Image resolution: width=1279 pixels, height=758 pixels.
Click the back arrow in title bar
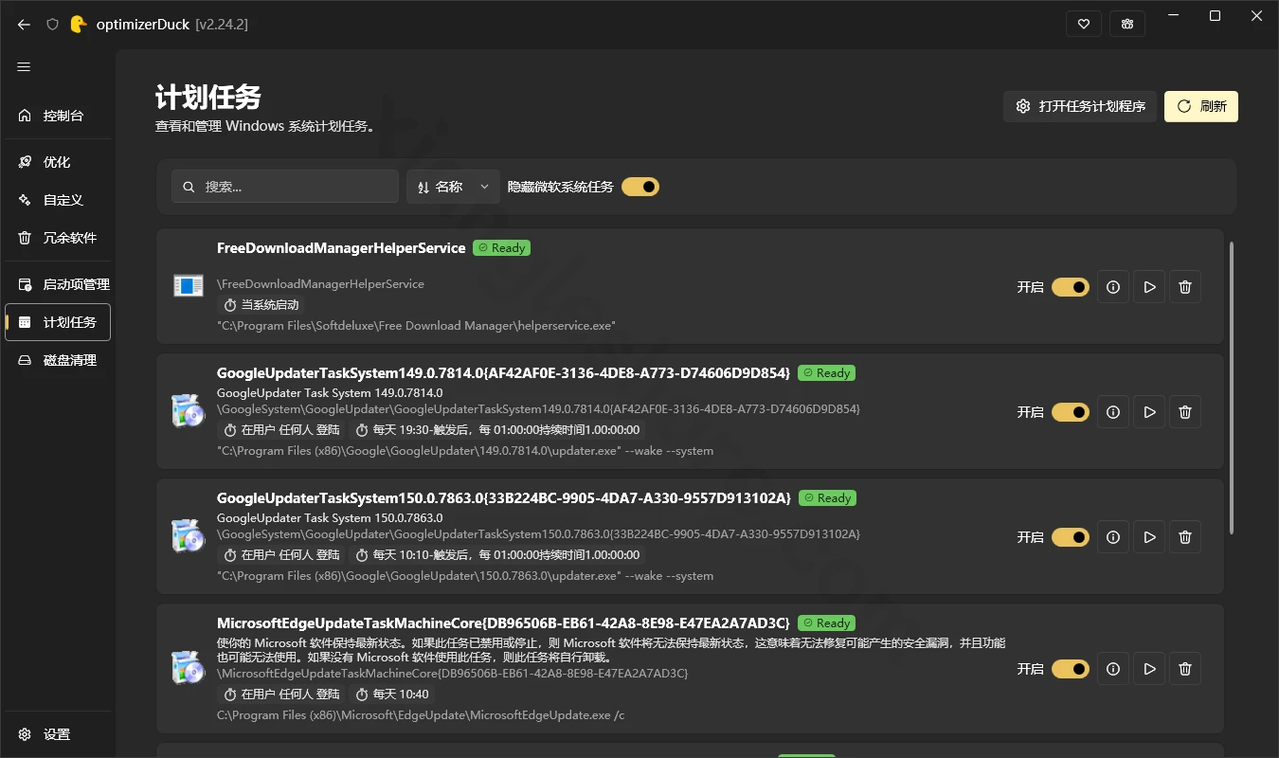24,25
